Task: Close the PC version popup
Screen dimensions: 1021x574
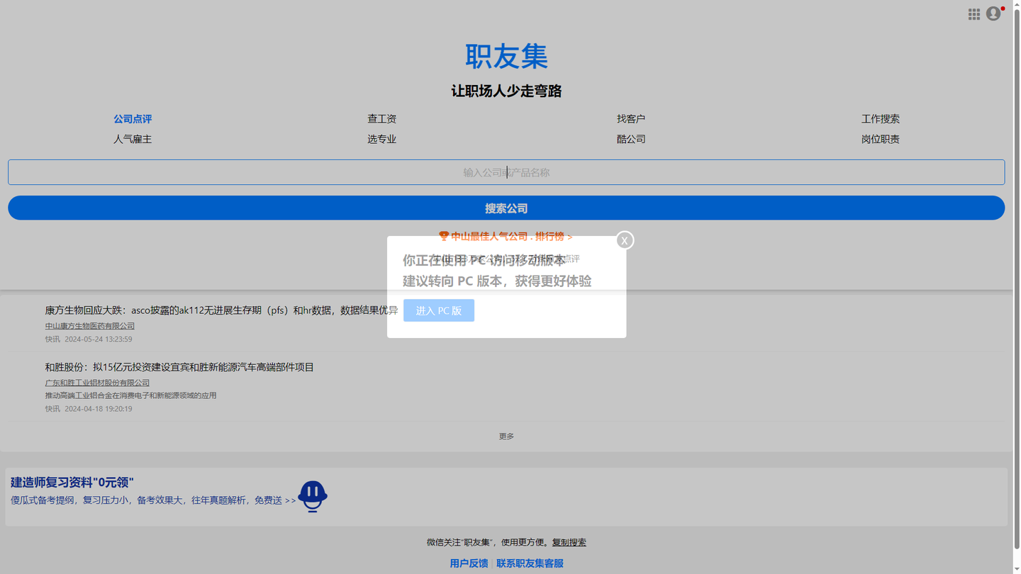Action: point(625,240)
